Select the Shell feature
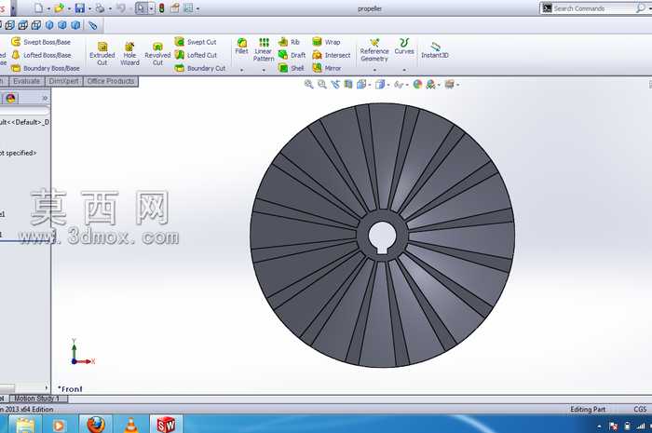652x433 pixels. point(291,68)
